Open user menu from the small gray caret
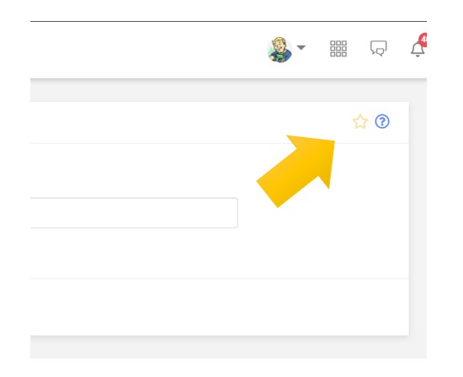Viewport: 463px width, 377px height. tap(301, 47)
